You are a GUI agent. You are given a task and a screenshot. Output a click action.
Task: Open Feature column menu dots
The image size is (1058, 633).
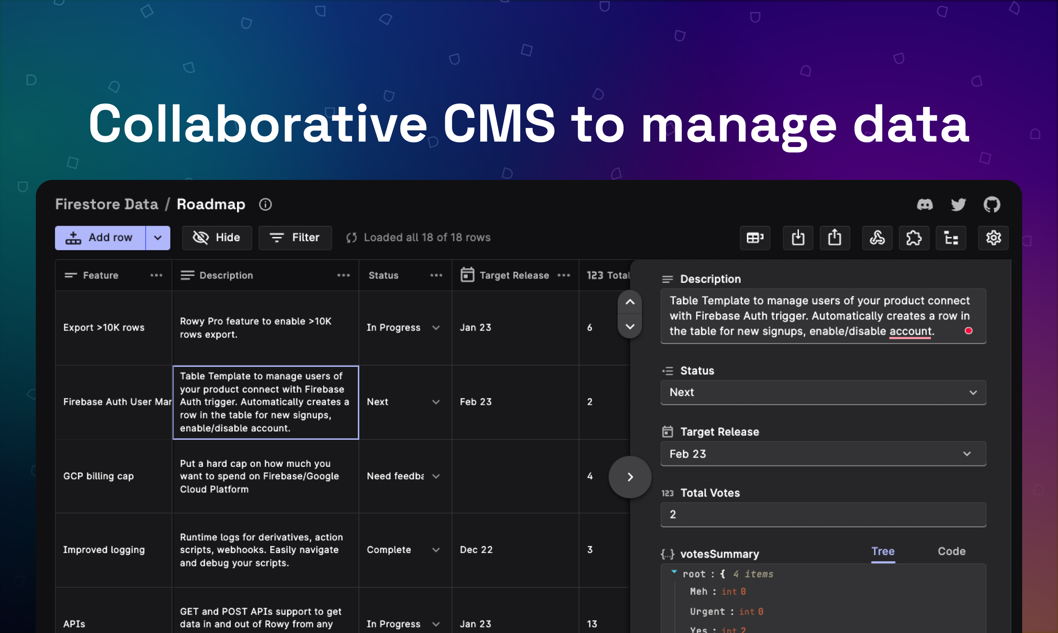(156, 276)
